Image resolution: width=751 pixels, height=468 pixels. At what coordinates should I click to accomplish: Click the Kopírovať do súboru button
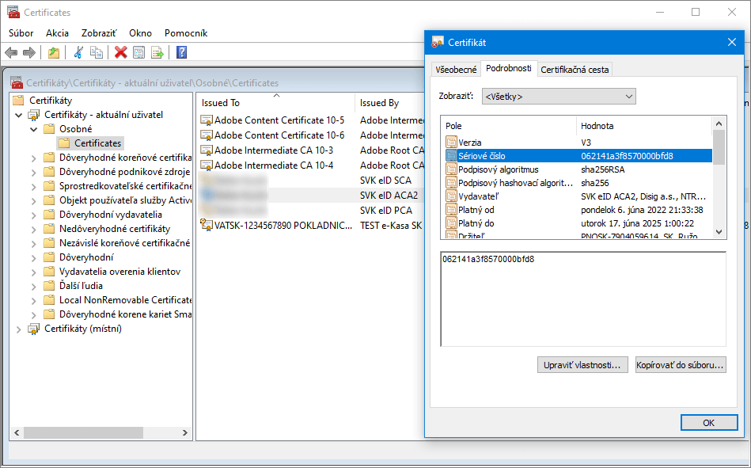[x=681, y=365]
